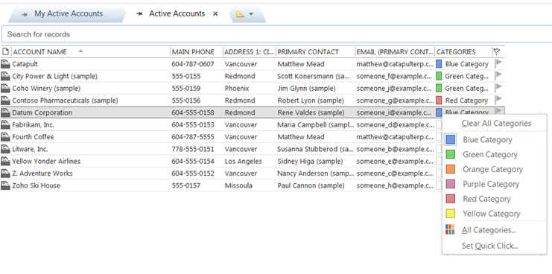Toggle follow-up flag for City Power & Light row
Viewport: 552px width, 274px height.
point(498,75)
